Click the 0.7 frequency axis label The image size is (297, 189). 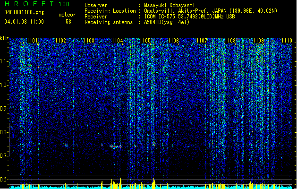tap(4, 156)
